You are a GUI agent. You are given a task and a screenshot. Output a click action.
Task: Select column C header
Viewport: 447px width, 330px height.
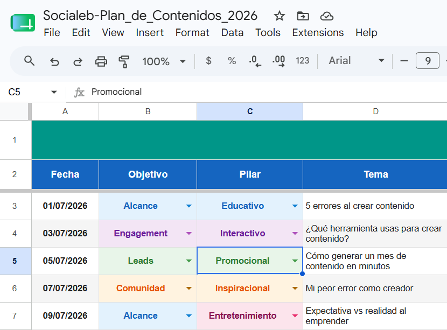pos(250,111)
